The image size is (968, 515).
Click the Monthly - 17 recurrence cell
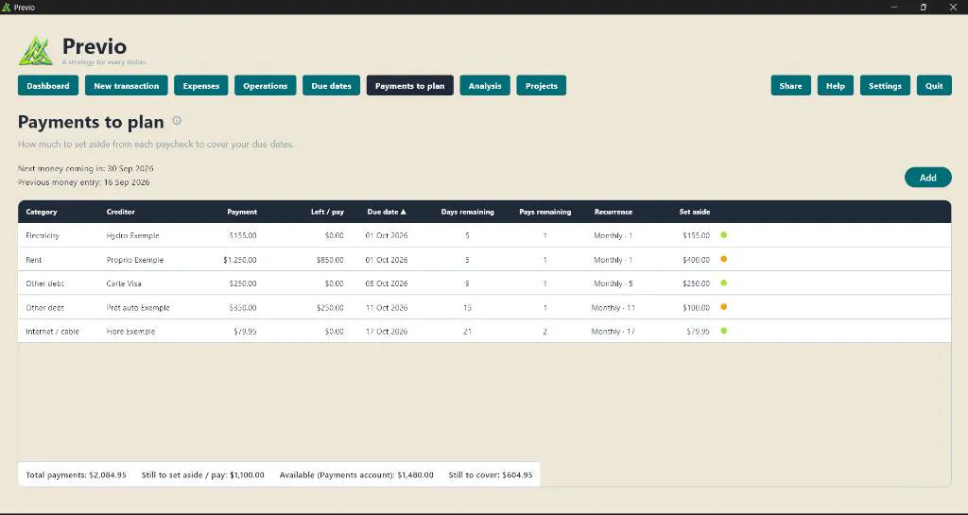click(x=613, y=331)
